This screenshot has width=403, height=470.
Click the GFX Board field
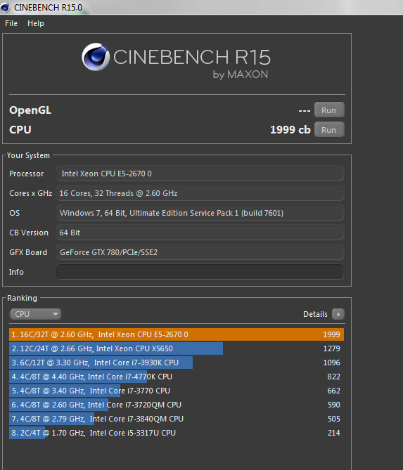[200, 252]
